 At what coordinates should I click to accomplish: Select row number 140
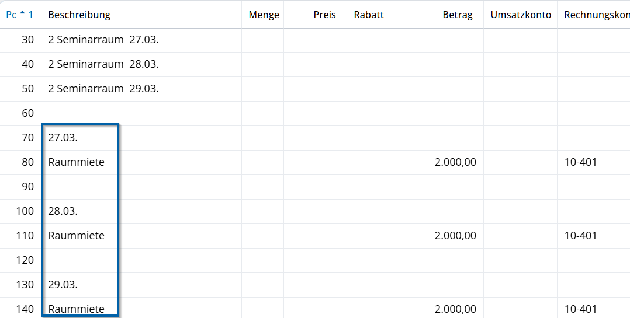(25, 309)
